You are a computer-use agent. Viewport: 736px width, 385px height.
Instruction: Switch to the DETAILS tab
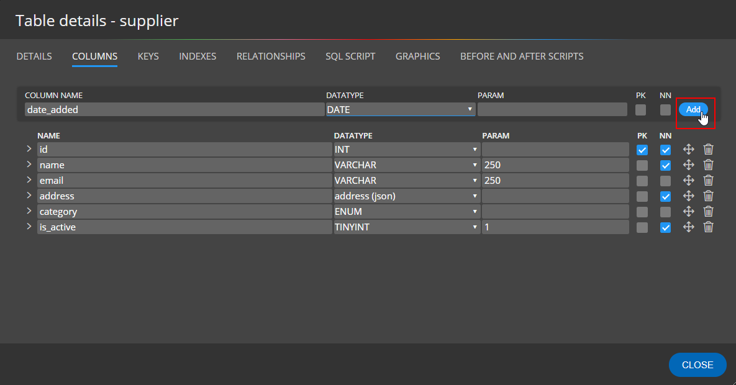(34, 57)
